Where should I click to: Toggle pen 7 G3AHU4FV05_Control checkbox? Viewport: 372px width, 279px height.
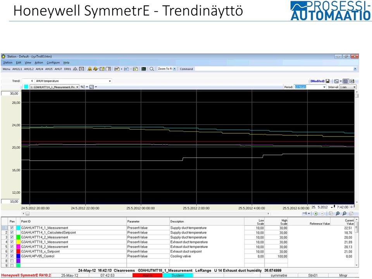coord(12,256)
